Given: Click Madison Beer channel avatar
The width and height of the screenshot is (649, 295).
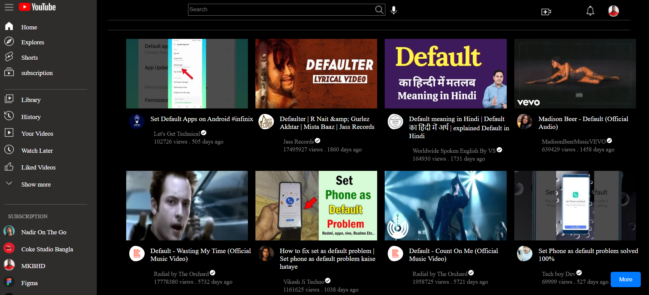Looking at the screenshot, I should click(525, 121).
